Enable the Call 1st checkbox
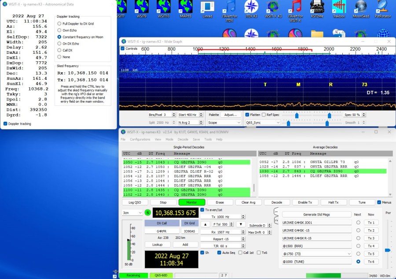Image resolution: width=396 pixels, height=279 pixels. 240,253
